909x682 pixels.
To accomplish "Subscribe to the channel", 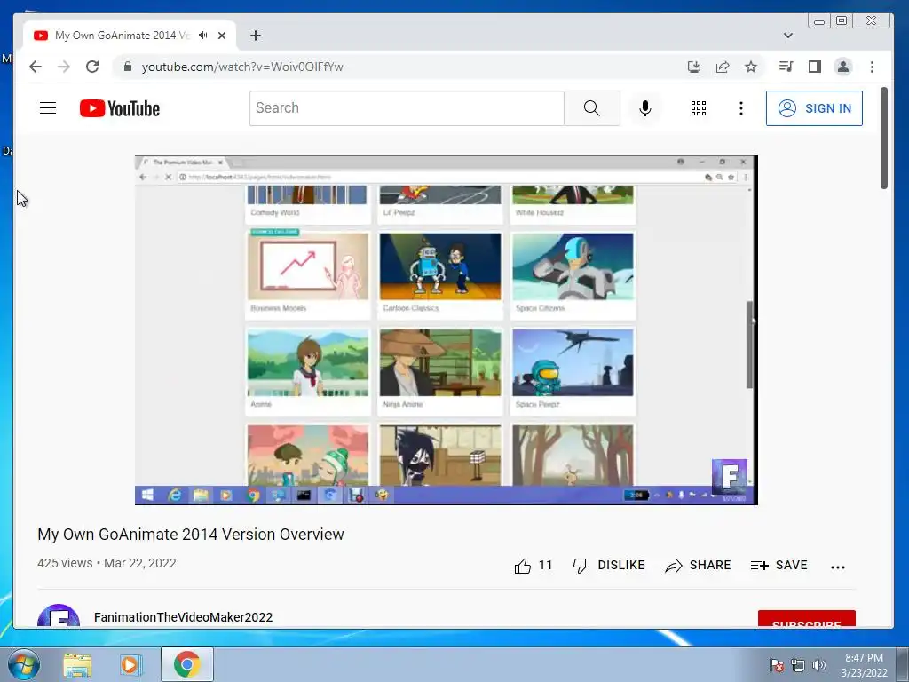I will (806, 619).
